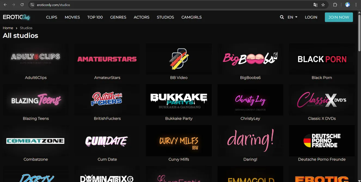Screen dimensions: 361x182
Task: Expand the EN language dropdown
Action: [x=292, y=17]
